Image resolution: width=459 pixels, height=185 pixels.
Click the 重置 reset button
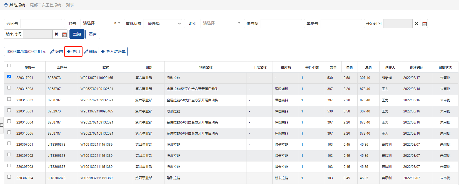(x=93, y=34)
